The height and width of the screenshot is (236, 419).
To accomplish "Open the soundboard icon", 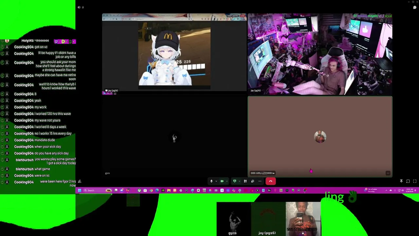I will [x=252, y=181].
